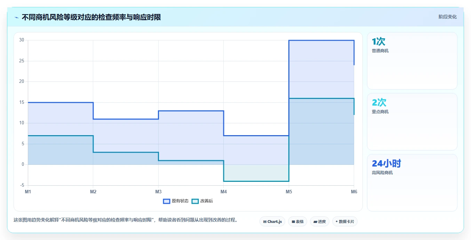Click the y-axis value 15

pos(22,102)
